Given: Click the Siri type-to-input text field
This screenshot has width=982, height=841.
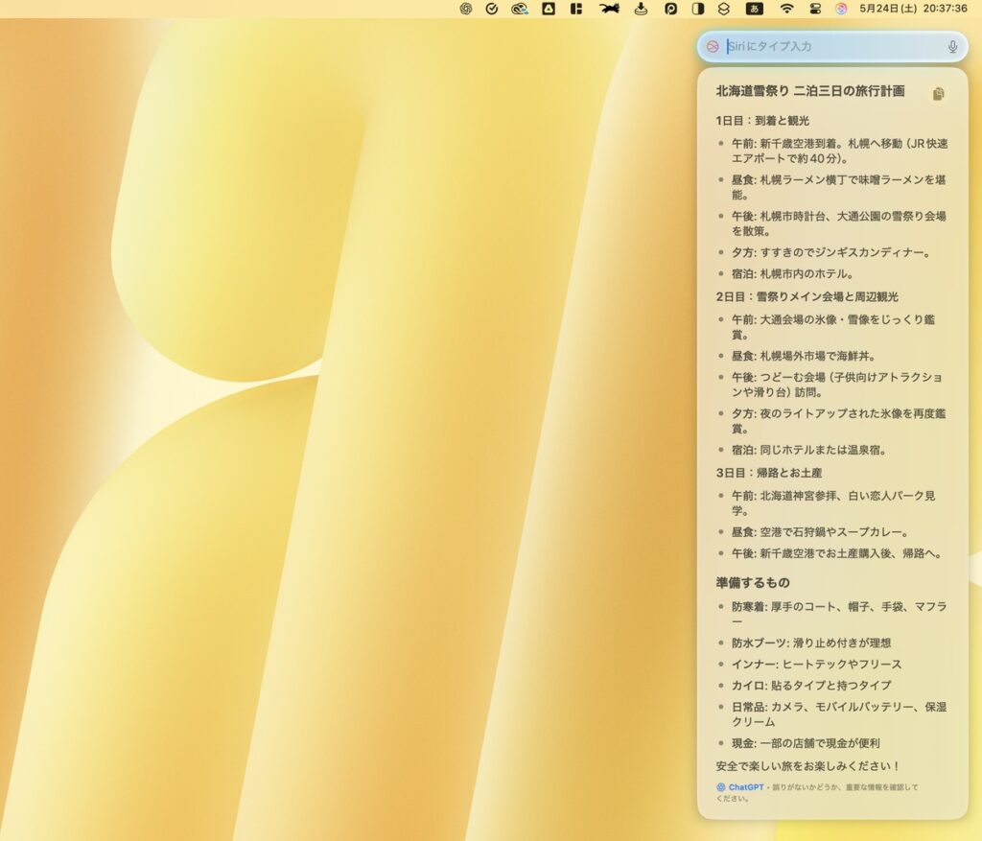Looking at the screenshot, I should coord(833,46).
